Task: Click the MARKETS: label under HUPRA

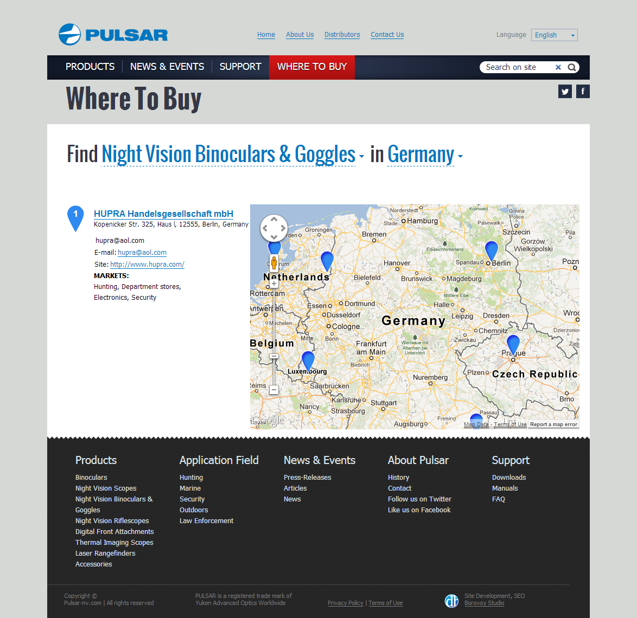Action: (x=111, y=276)
